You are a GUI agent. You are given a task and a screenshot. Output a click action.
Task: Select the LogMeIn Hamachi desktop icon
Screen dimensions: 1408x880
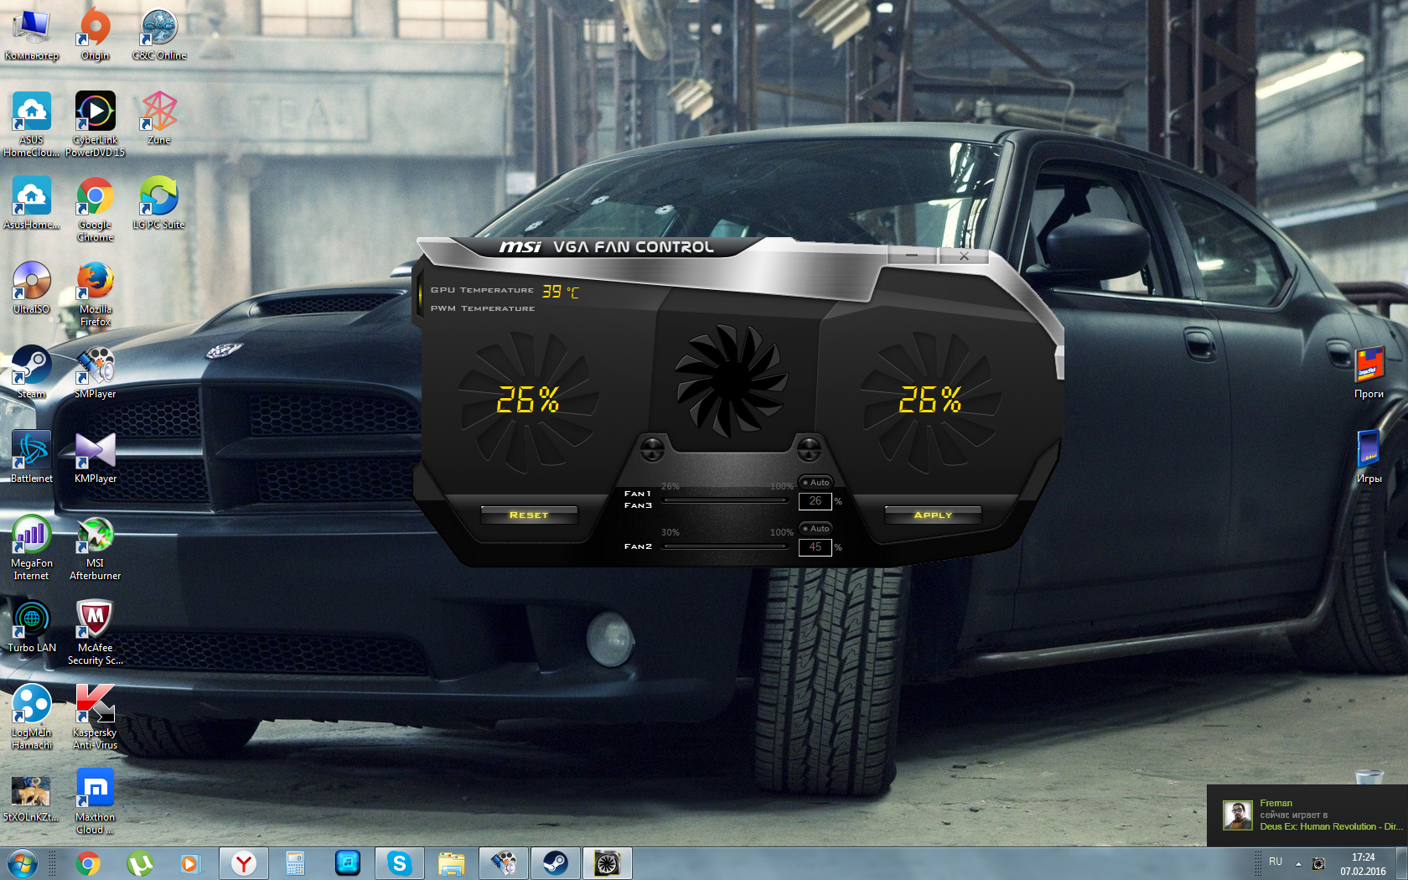click(x=32, y=717)
